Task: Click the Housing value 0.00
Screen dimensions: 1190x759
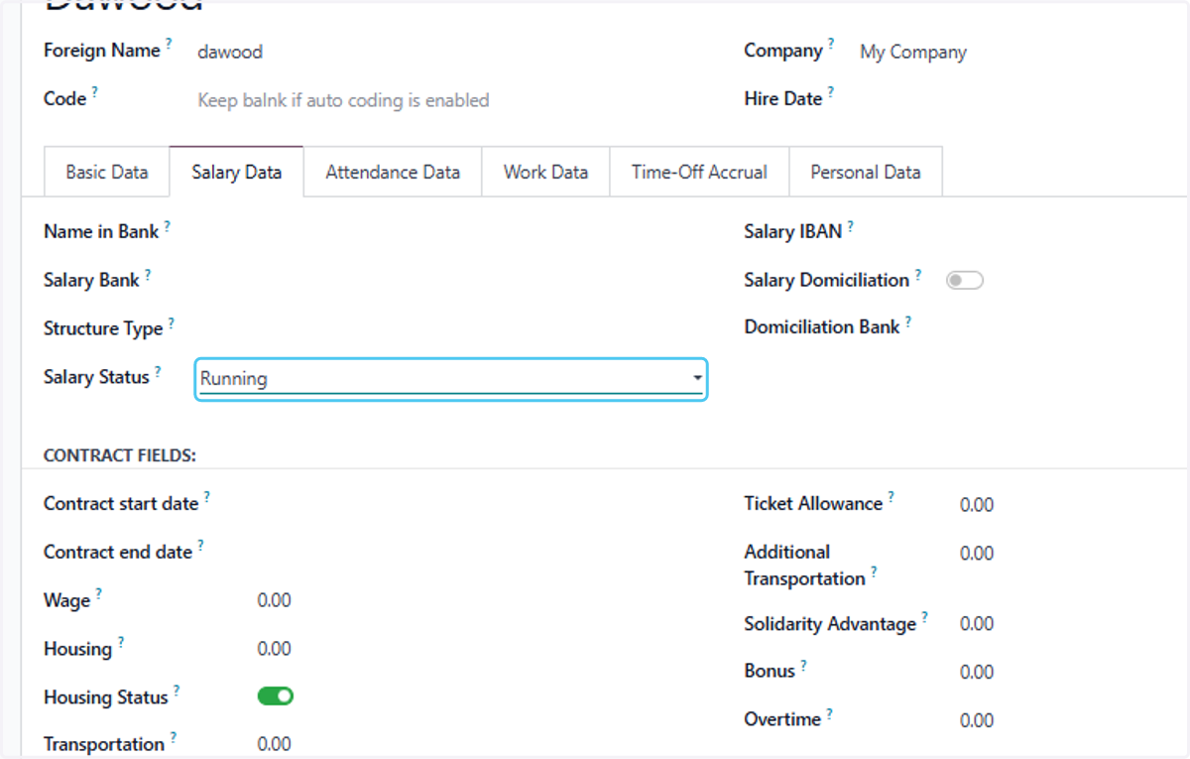Action: [275, 649]
